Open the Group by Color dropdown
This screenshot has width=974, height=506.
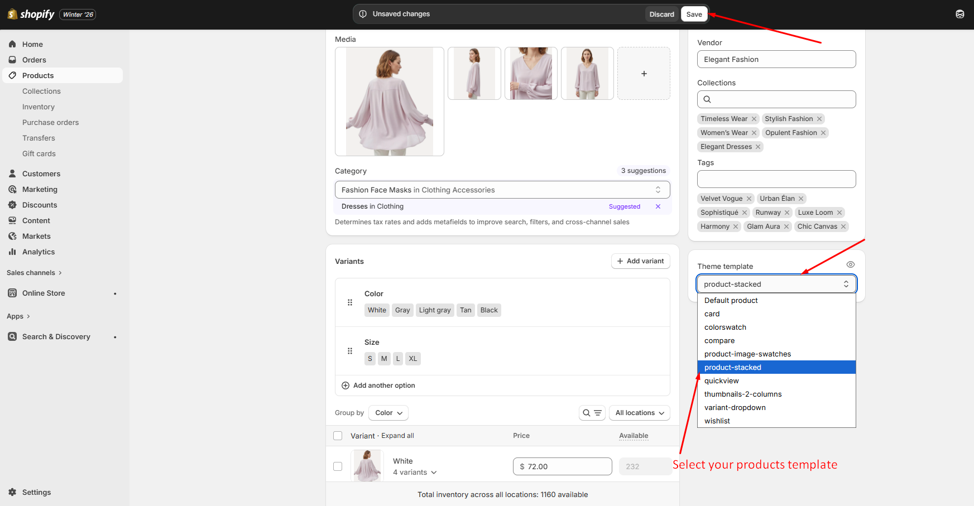tap(388, 413)
